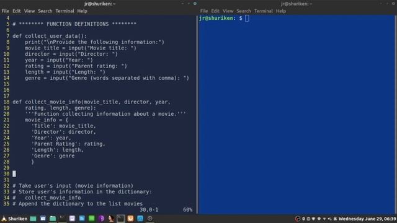The width and height of the screenshot is (397, 223).
Task: Open Terminal menu in right shell terminal
Action: pyautogui.click(x=264, y=11)
